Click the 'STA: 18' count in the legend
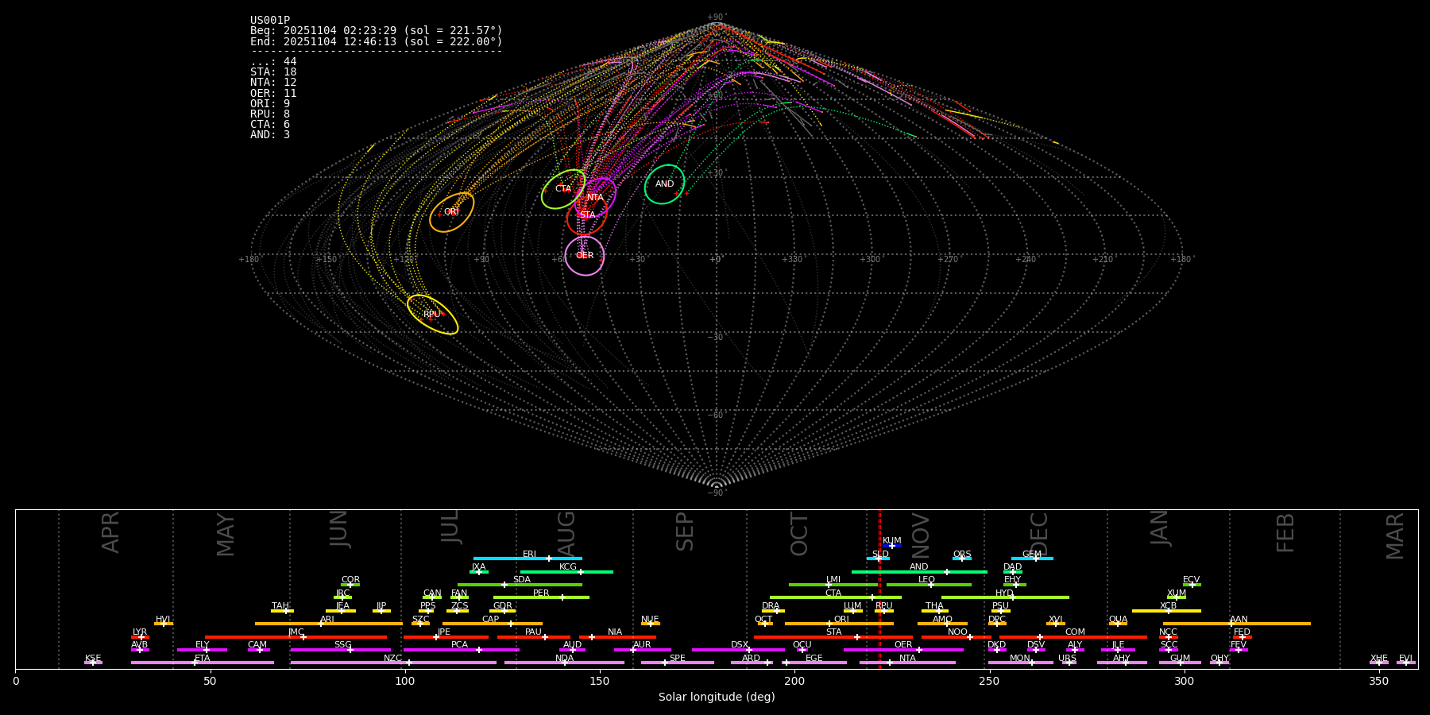Viewport: 1430px width, 715px height. (x=273, y=72)
